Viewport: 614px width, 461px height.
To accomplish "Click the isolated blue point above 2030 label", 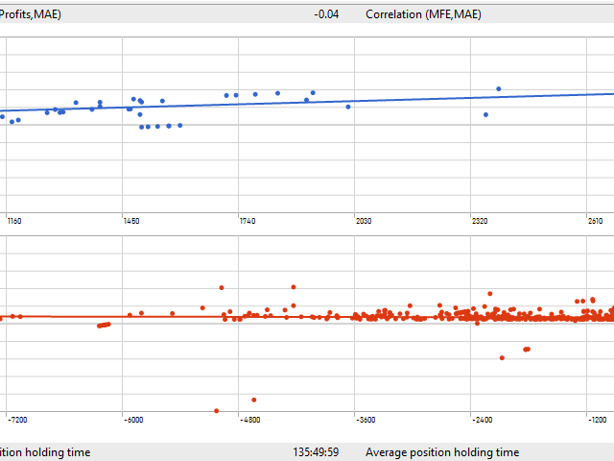I will [x=348, y=107].
